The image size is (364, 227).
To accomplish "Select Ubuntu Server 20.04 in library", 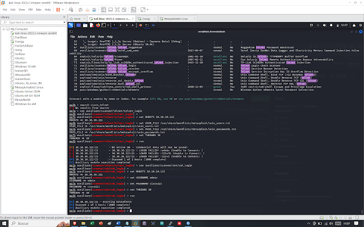I will (27, 91).
